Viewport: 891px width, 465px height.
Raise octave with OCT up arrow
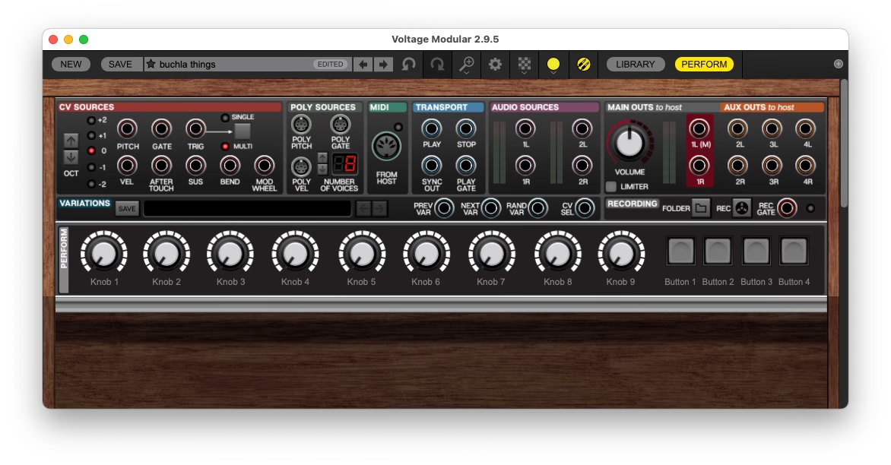coord(71,141)
